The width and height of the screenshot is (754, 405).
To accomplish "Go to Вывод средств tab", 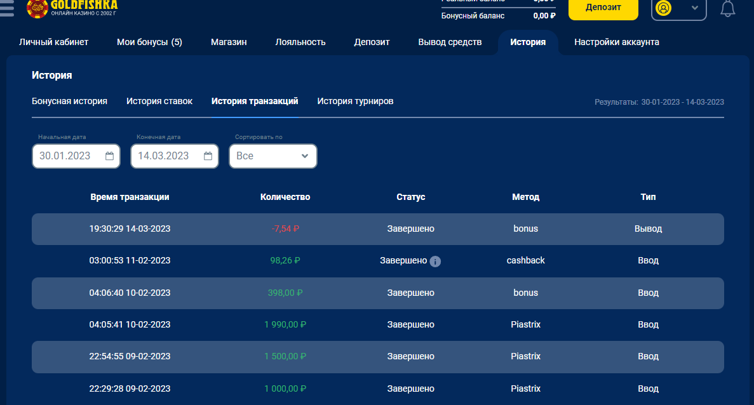I will point(450,43).
